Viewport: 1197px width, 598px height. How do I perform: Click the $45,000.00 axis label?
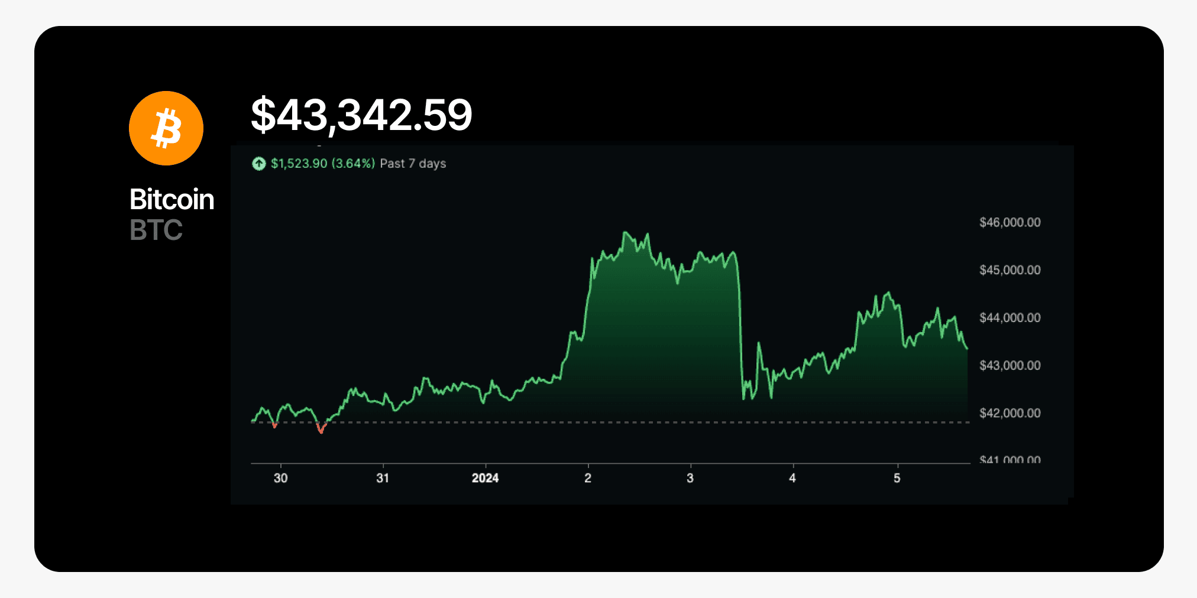pos(1010,270)
